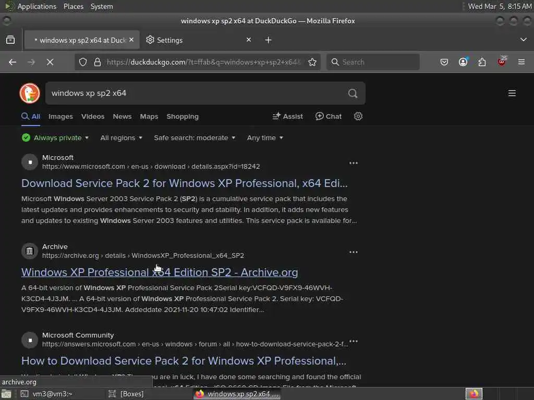Open the Applications menu
Image resolution: width=534 pixels, height=400 pixels.
click(x=37, y=6)
